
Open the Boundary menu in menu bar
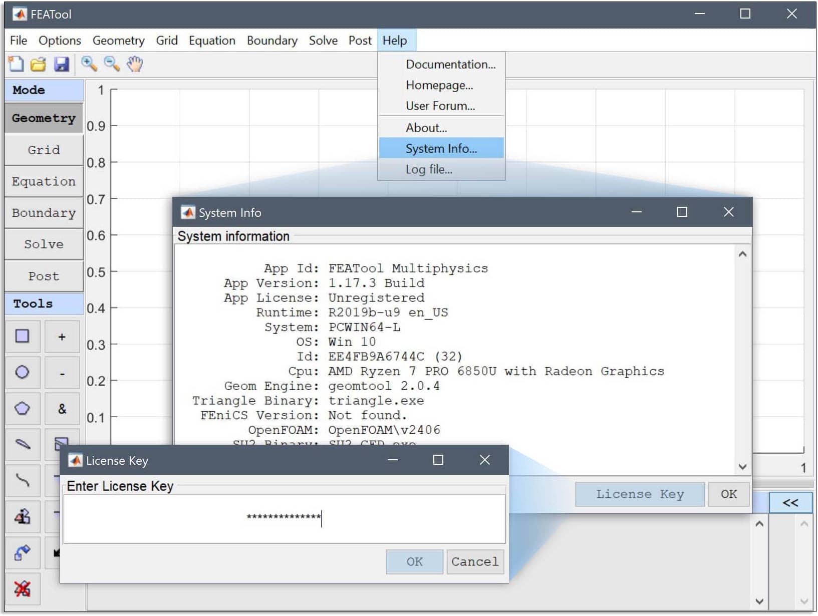(272, 41)
